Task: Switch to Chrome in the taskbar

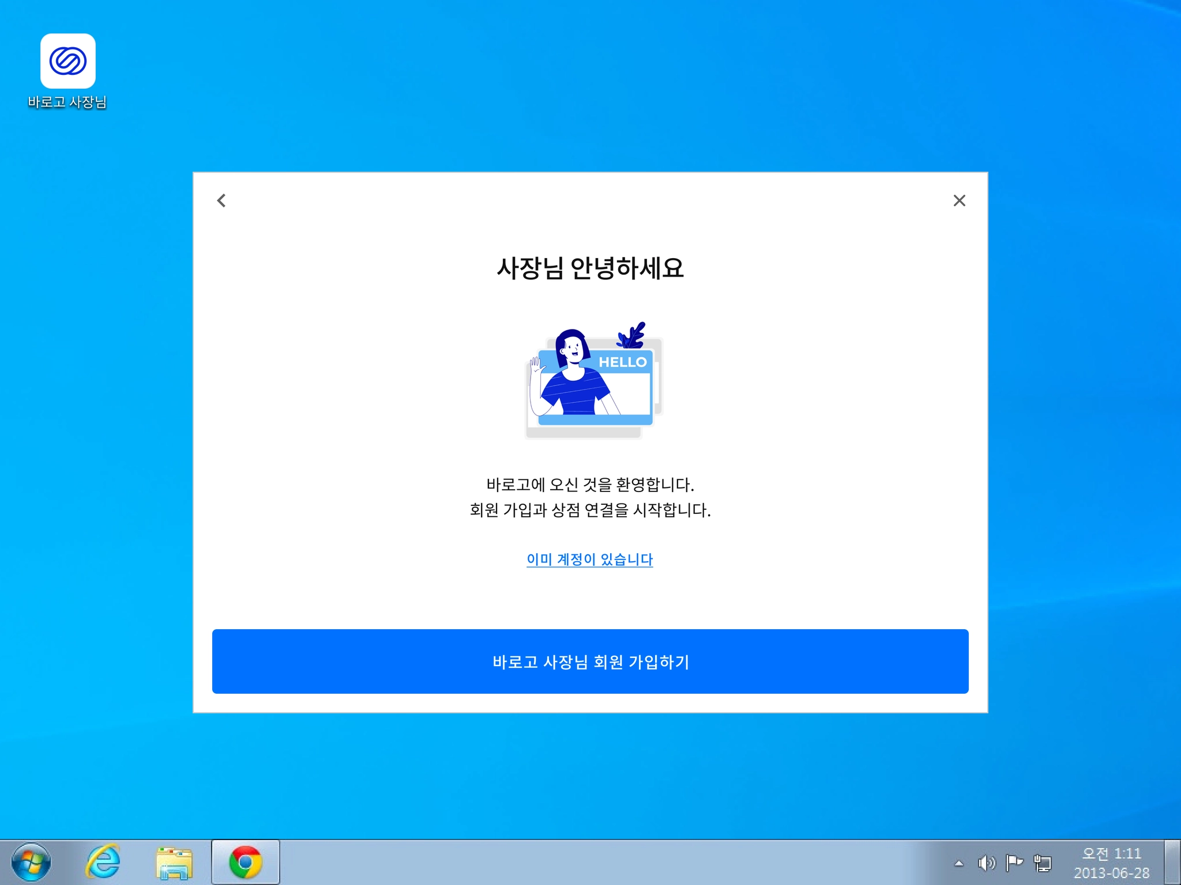Action: [246, 863]
